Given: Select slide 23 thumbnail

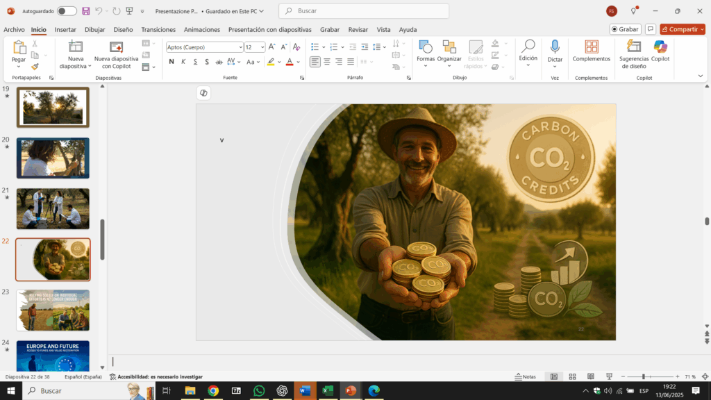Looking at the screenshot, I should tap(53, 310).
